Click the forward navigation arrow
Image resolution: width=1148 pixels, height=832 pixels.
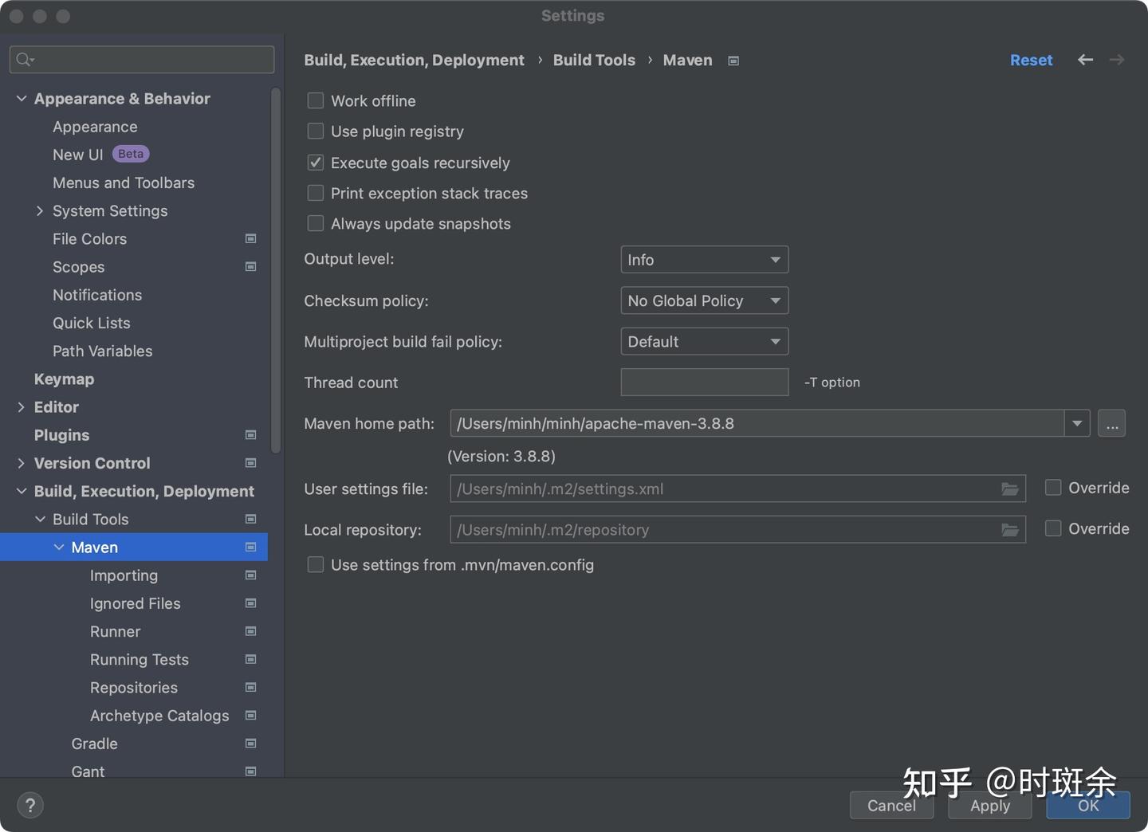tap(1117, 60)
